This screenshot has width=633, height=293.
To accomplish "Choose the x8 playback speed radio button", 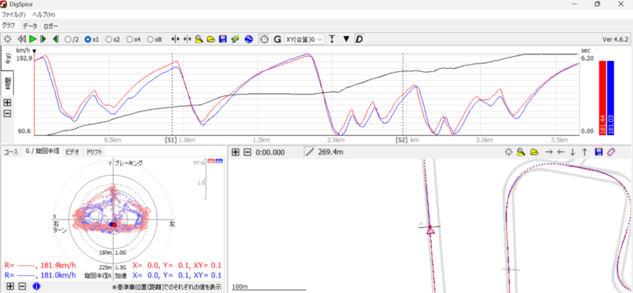I will click(150, 40).
